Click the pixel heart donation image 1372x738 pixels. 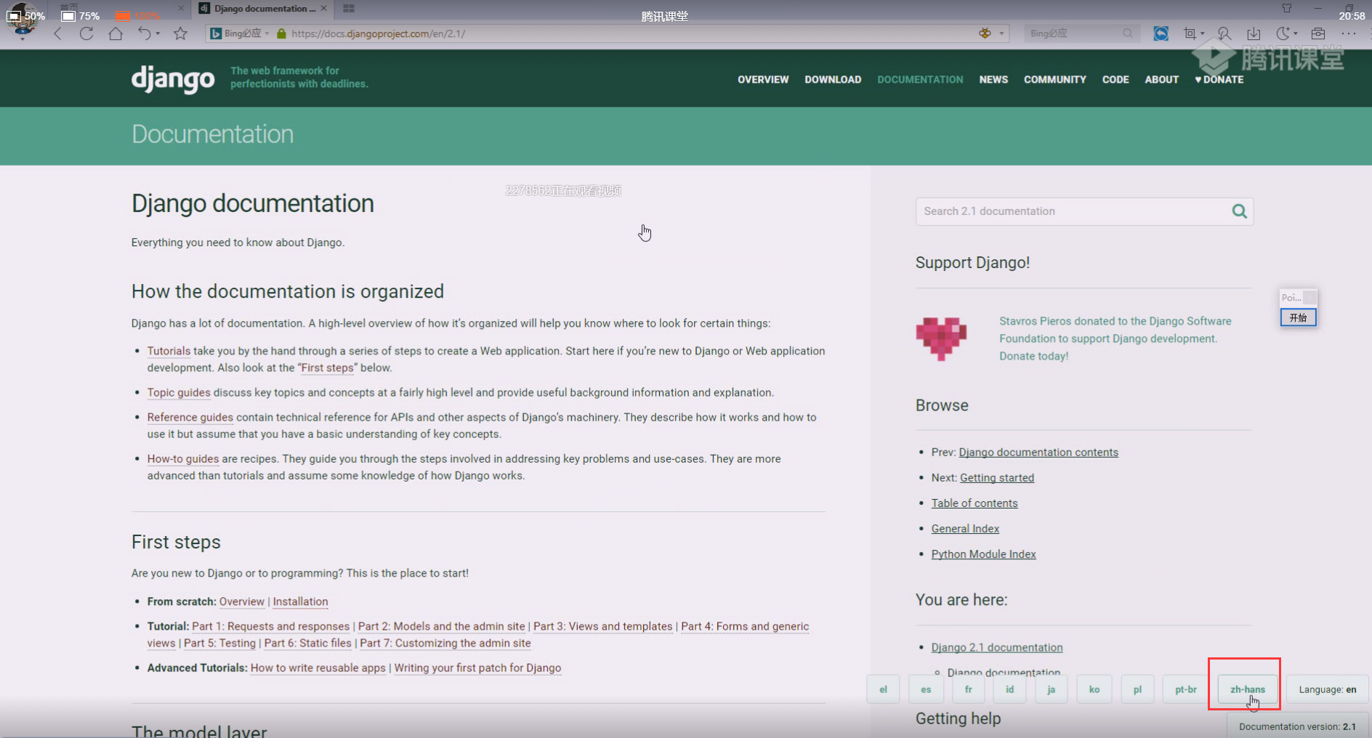click(x=941, y=338)
